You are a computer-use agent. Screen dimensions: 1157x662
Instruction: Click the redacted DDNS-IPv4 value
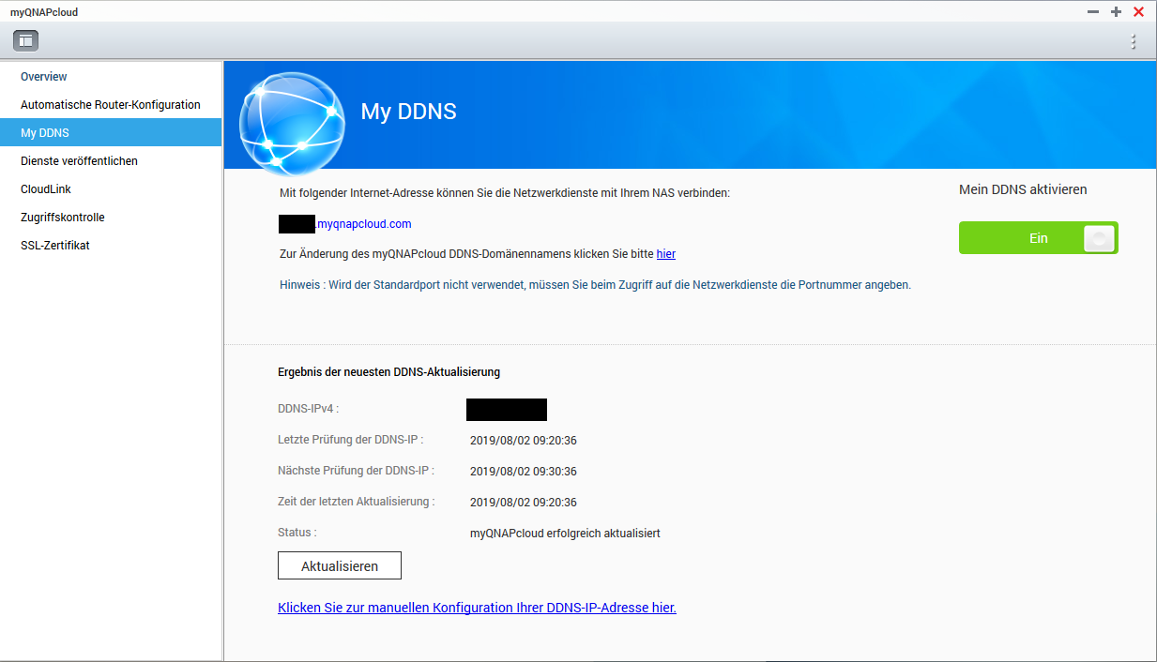pyautogui.click(x=506, y=409)
